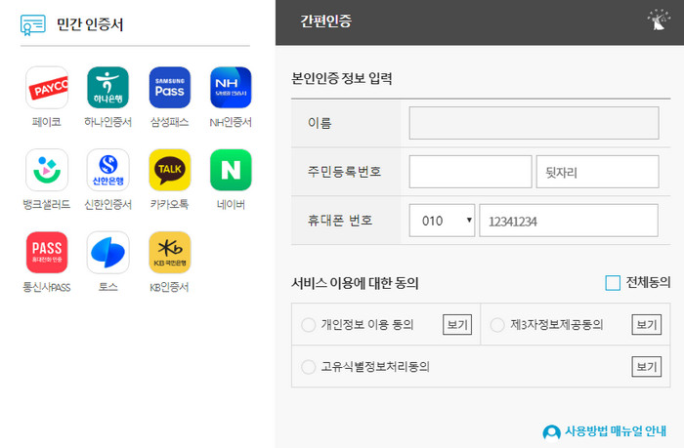Click the 신한인증서 label
The width and height of the screenshot is (684, 448).
tap(107, 204)
